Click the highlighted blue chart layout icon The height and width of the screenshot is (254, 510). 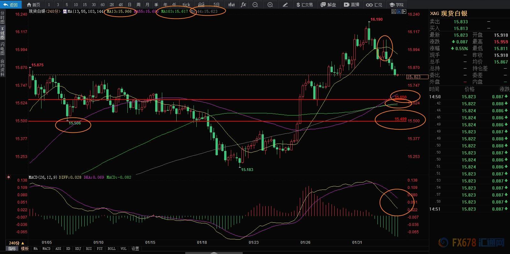[x=399, y=11]
